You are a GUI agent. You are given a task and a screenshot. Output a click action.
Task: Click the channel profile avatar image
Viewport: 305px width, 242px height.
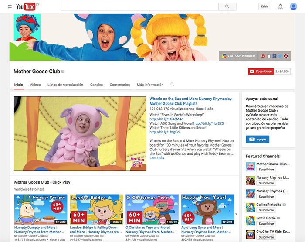tap(27, 27)
